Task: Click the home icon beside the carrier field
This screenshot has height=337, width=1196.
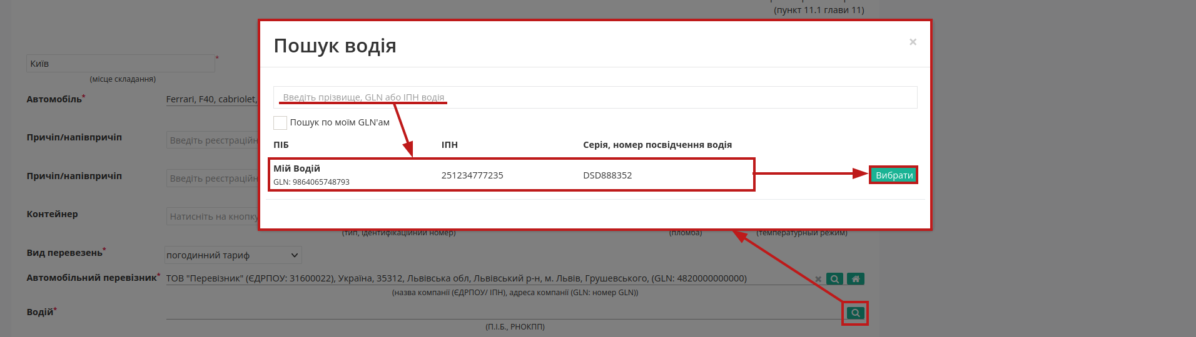Action: tap(856, 279)
